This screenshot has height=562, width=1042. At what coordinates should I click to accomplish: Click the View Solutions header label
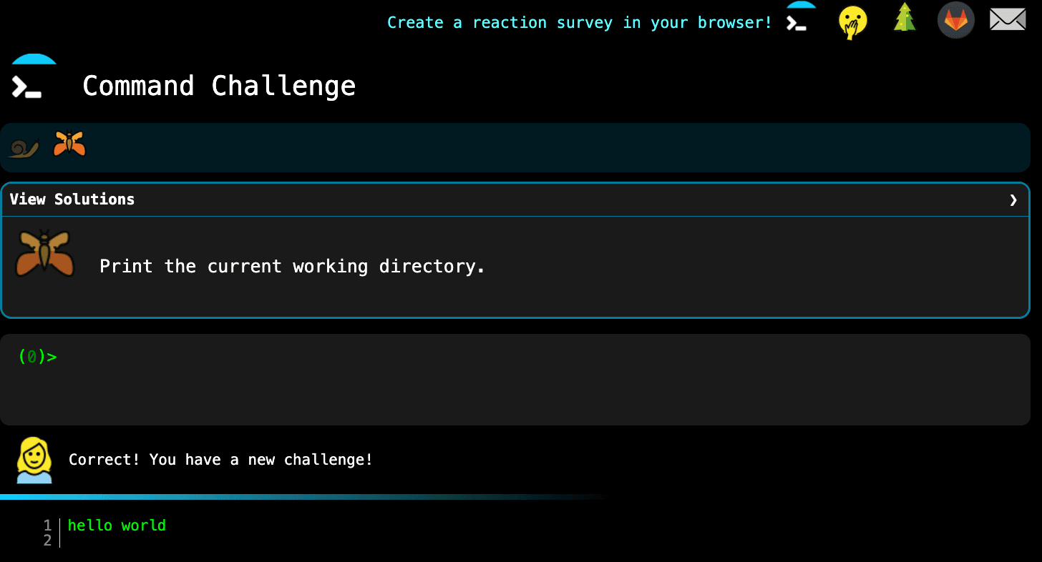[72, 199]
